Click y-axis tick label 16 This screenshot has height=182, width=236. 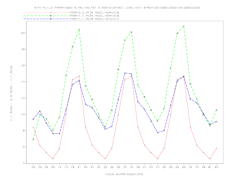point(23,65)
